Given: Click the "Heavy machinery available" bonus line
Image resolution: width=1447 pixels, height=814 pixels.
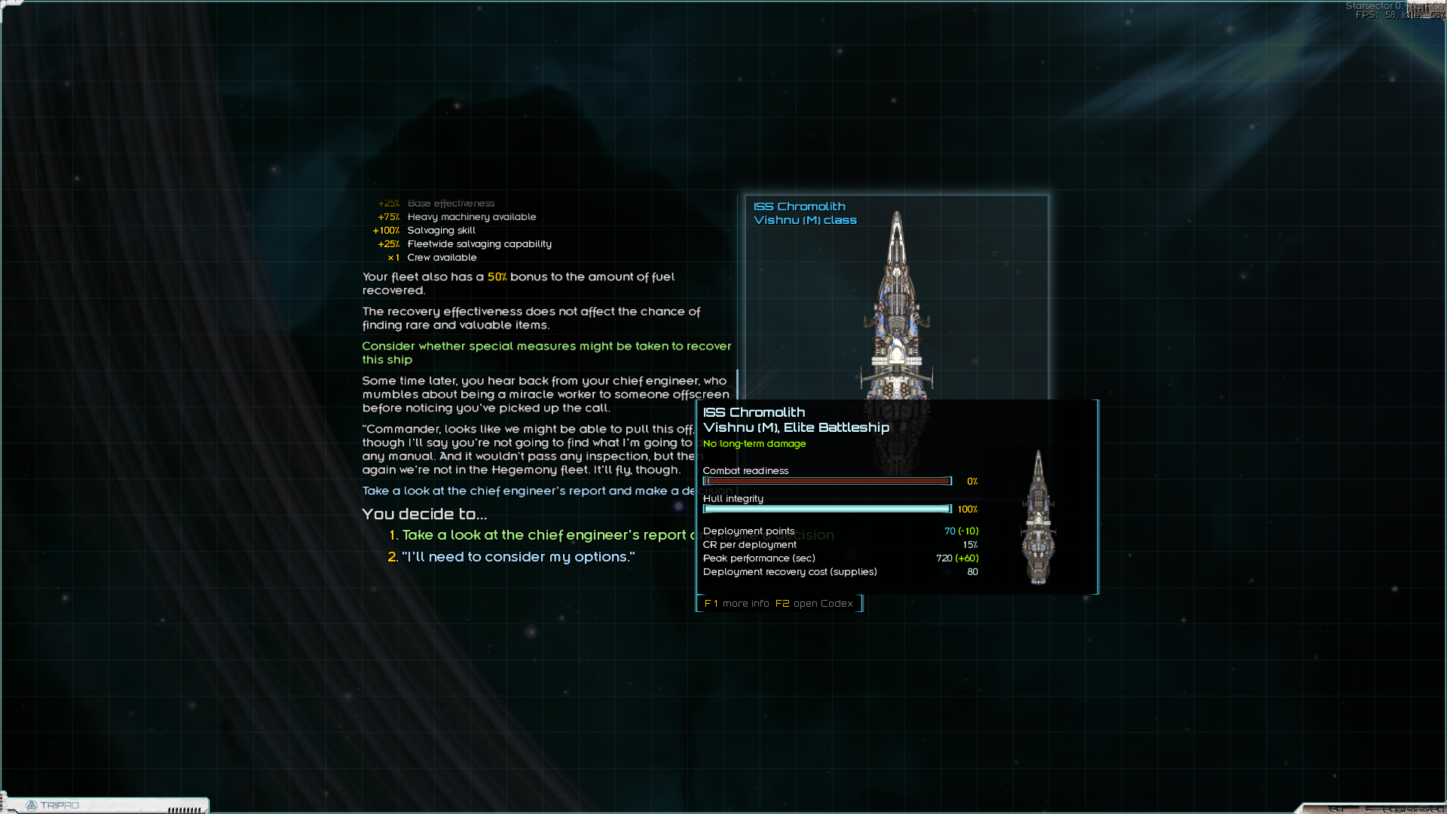Looking at the screenshot, I should coord(471,217).
